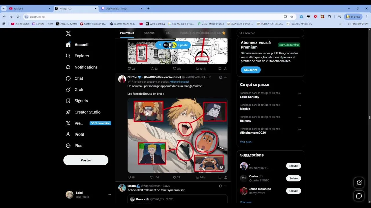Bookmark this page with star icon
The width and height of the screenshot is (371, 208).
(x=292, y=17)
